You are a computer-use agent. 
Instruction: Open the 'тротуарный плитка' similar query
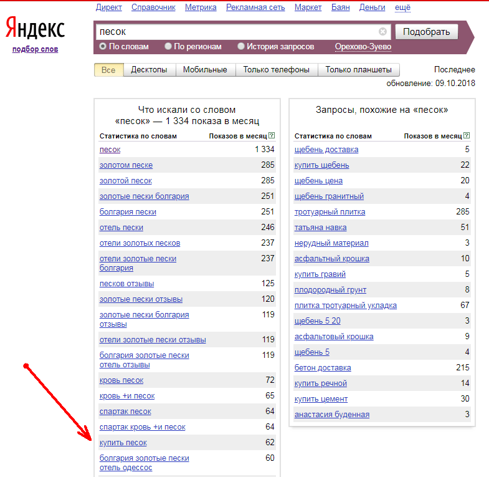pos(330,212)
